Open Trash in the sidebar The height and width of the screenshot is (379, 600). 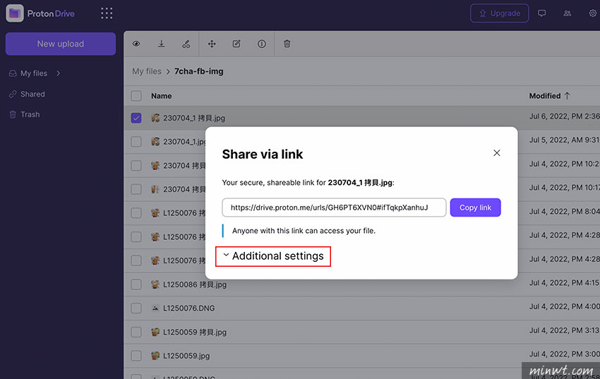(30, 114)
